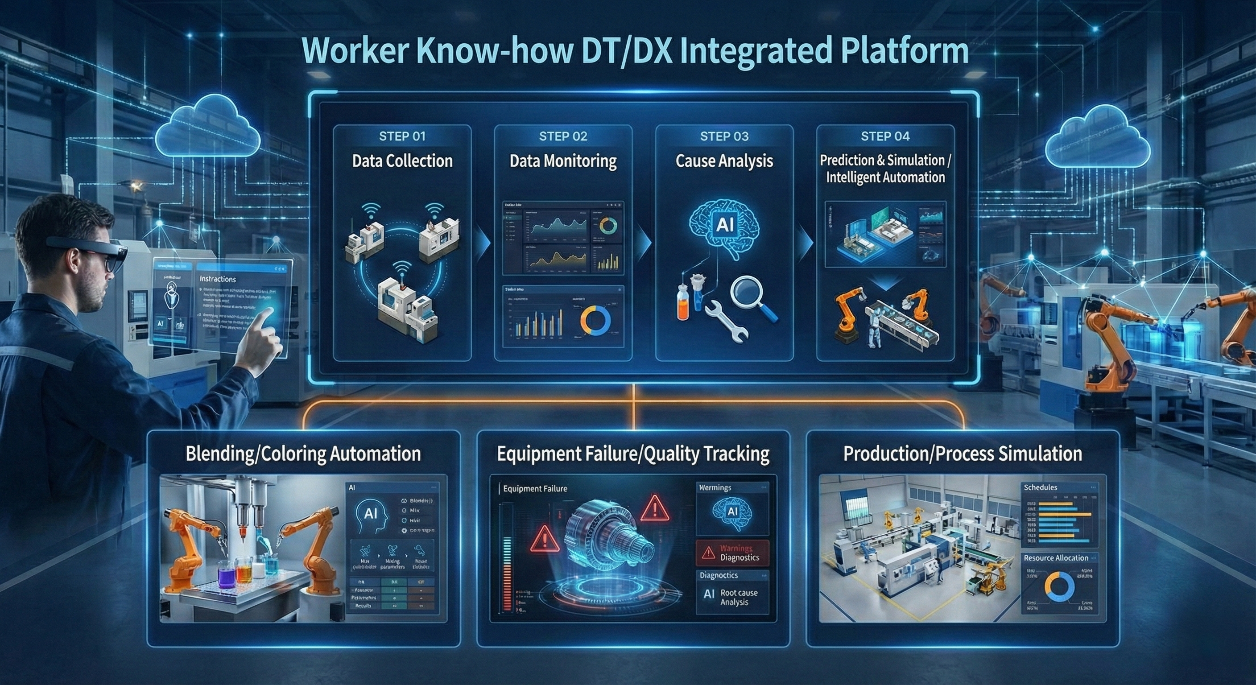The width and height of the screenshot is (1256, 685).
Task: Click the robot conveyor illustration in Step 04
Action: (886, 318)
